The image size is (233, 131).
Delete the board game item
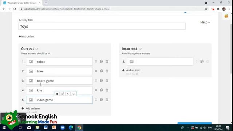point(107,80)
